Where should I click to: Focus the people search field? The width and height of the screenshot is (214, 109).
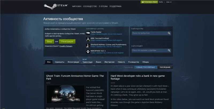click(151, 50)
